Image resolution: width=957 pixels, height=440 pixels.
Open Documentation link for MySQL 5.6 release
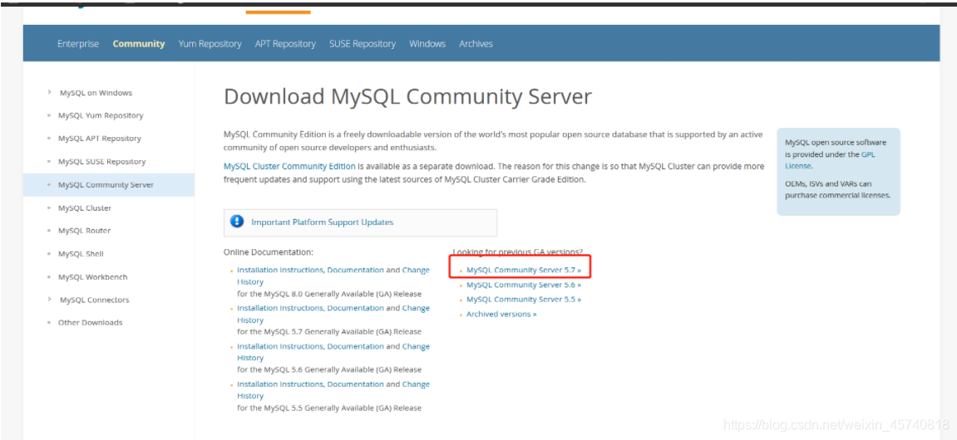(x=356, y=346)
